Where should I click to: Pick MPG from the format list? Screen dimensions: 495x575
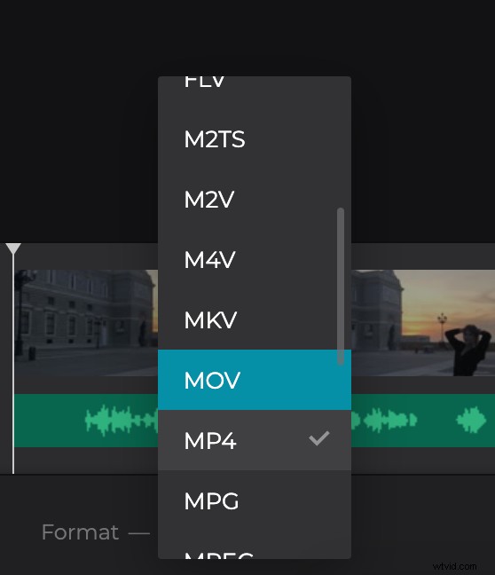(255, 500)
